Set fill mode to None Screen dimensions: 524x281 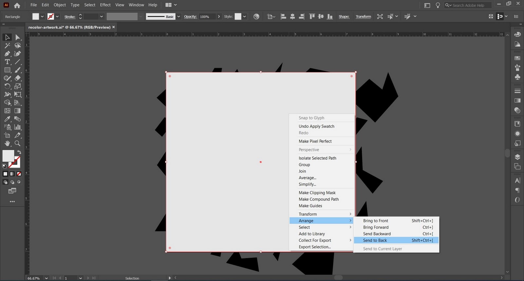point(19,174)
